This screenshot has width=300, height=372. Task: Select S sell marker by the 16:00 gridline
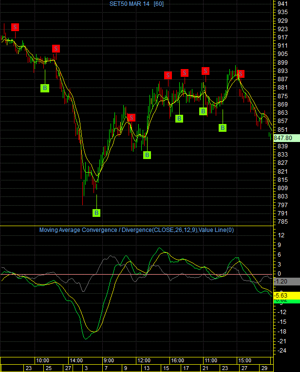168,75
